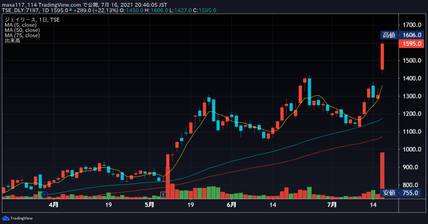The height and width of the screenshot is (224, 428).
Task: Click the tallest red volume bar at far right
Action: point(382,176)
